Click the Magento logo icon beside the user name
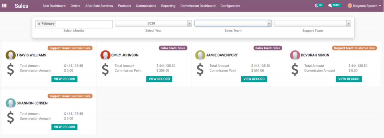Image resolution: width=384 pixels, height=138 pixels. click(x=350, y=6)
